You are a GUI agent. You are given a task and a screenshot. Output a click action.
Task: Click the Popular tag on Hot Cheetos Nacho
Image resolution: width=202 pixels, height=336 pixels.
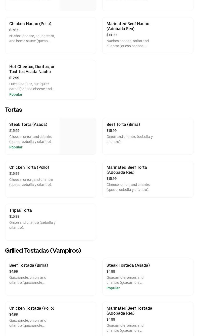click(x=16, y=94)
